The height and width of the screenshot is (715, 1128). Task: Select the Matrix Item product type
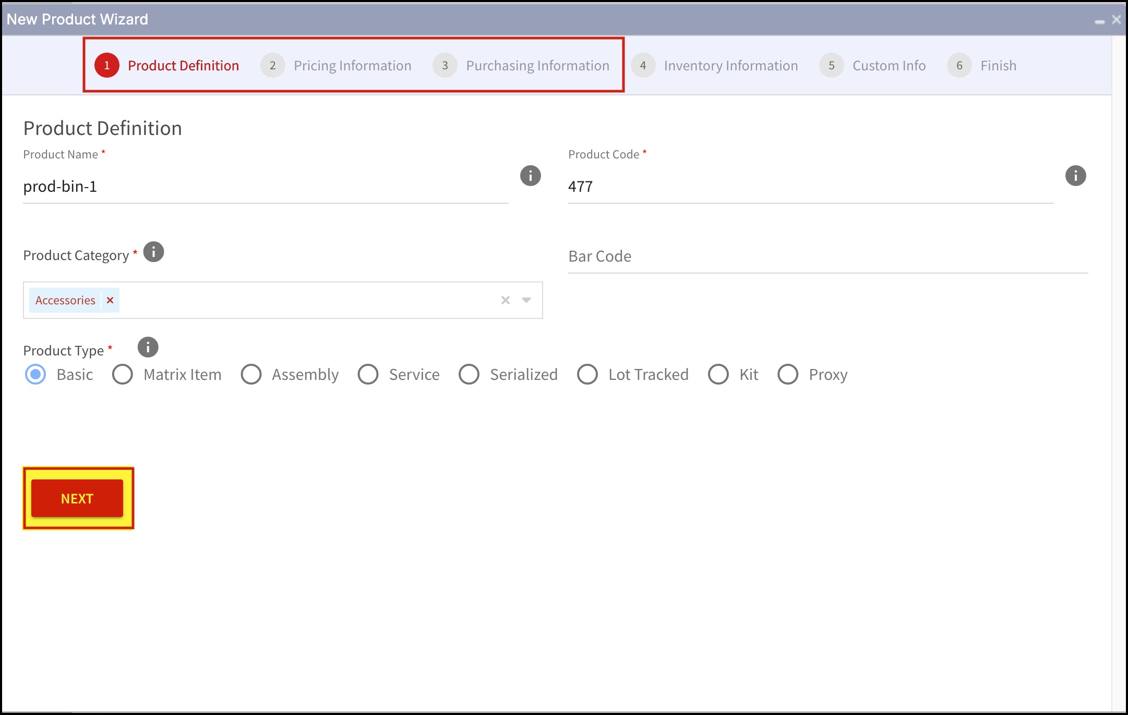123,374
